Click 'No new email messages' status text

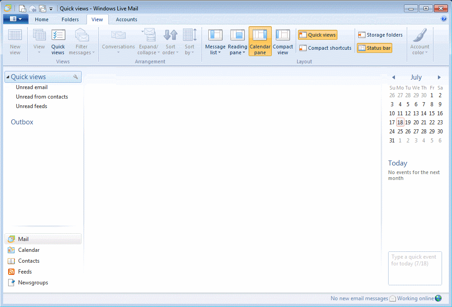coord(359,299)
